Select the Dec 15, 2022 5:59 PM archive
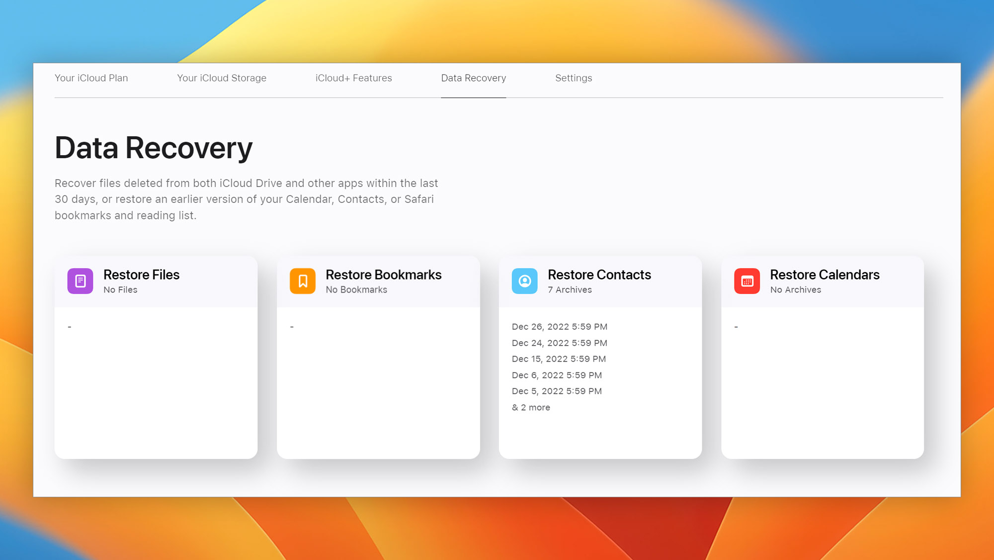This screenshot has width=994, height=560. 559,359
